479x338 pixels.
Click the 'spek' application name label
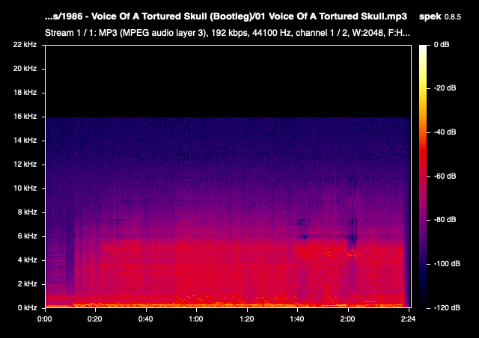tap(430, 16)
